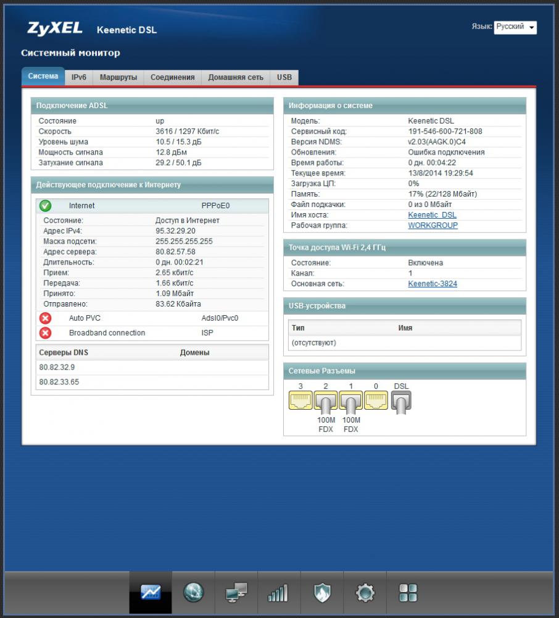Open the System settings gear icon

(x=365, y=593)
